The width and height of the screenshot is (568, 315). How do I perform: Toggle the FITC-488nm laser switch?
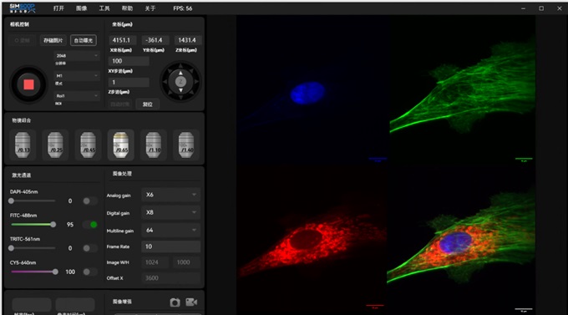pos(90,225)
